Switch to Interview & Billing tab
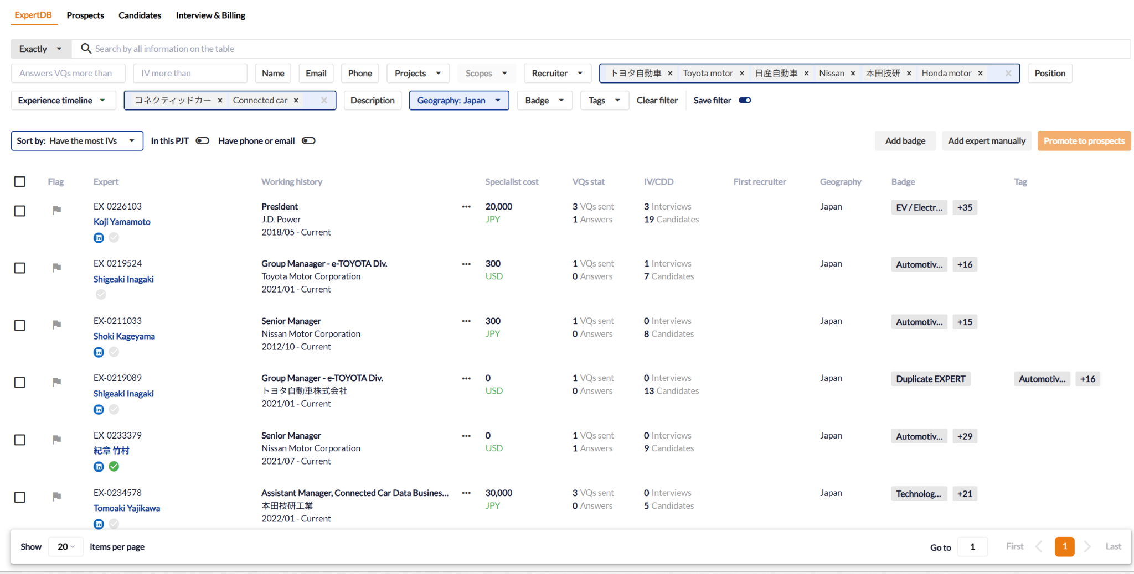Viewport: 1134px width, 574px height. click(x=210, y=15)
